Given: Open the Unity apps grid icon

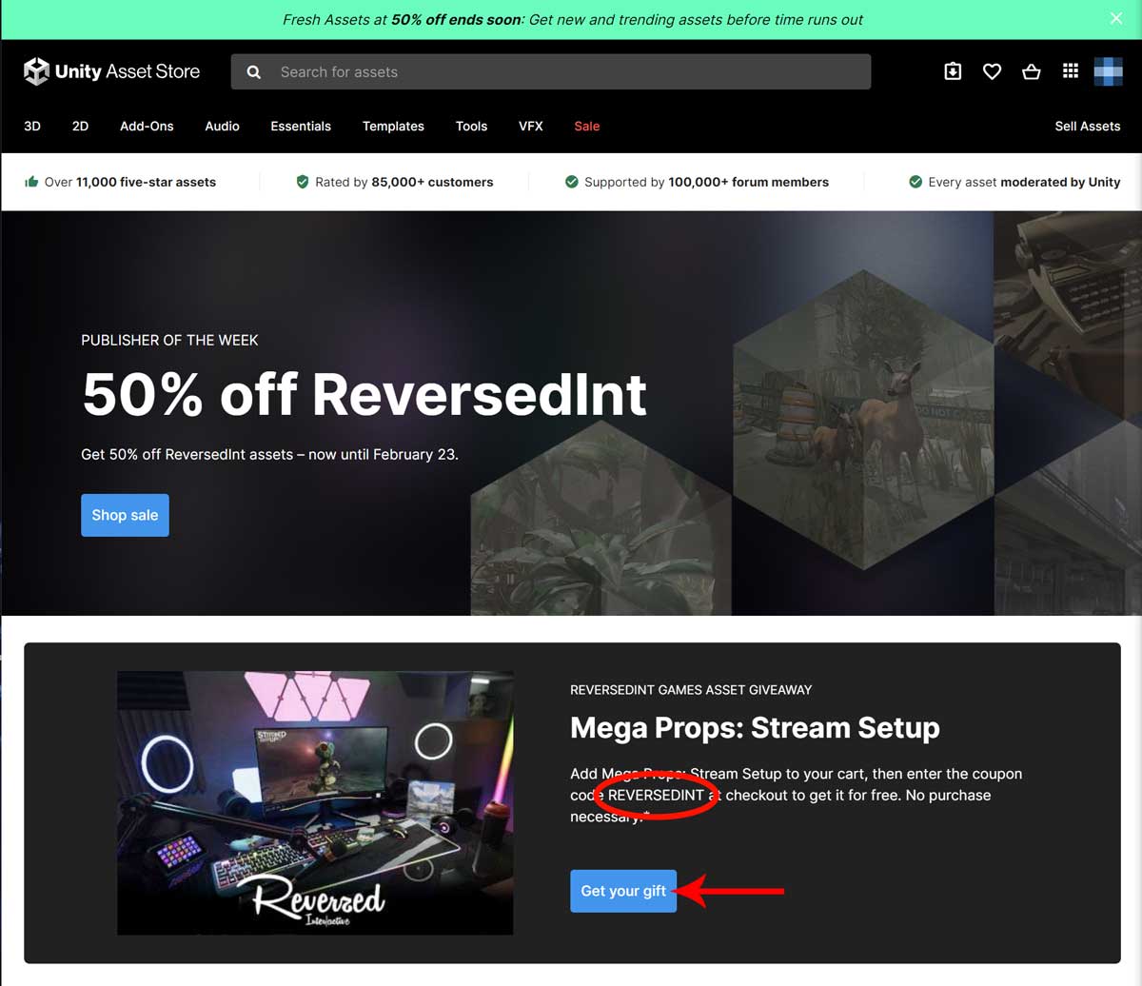Looking at the screenshot, I should [x=1070, y=70].
